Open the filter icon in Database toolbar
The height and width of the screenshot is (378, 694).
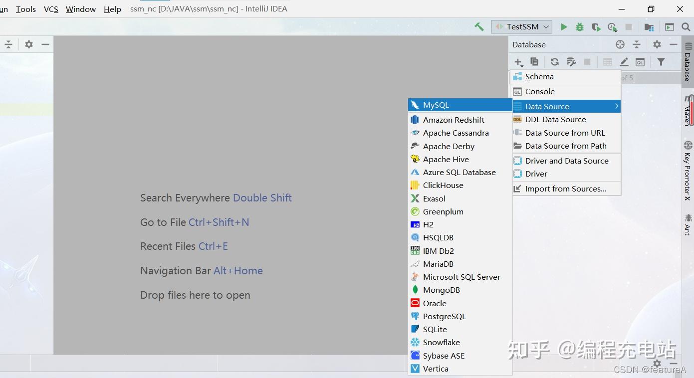point(661,62)
